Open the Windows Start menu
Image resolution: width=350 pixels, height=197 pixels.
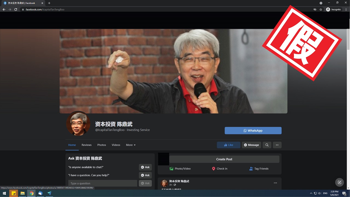coord(4,193)
